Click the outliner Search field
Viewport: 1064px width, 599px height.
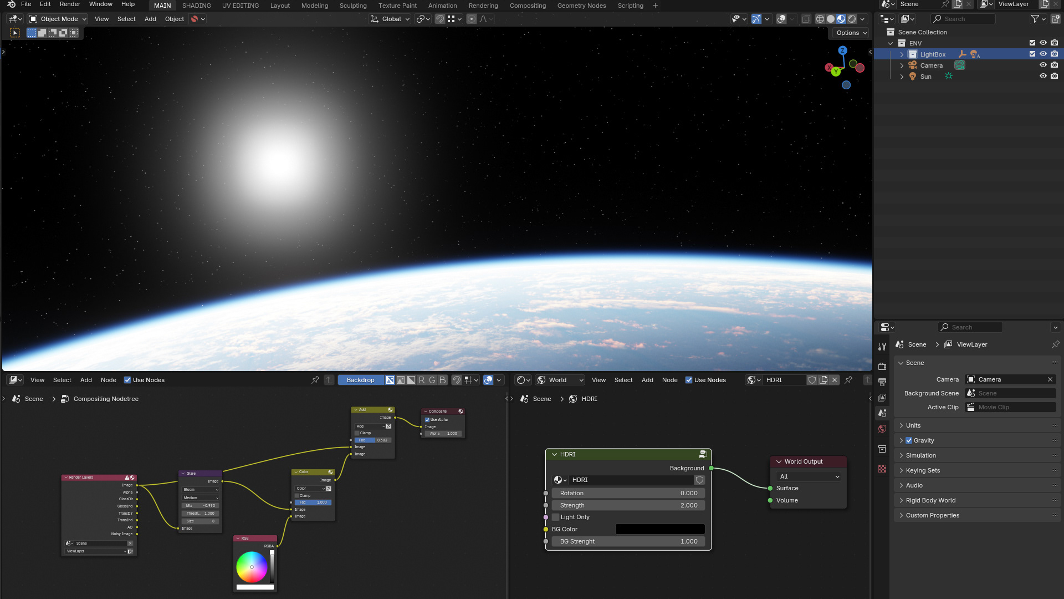[x=963, y=19]
